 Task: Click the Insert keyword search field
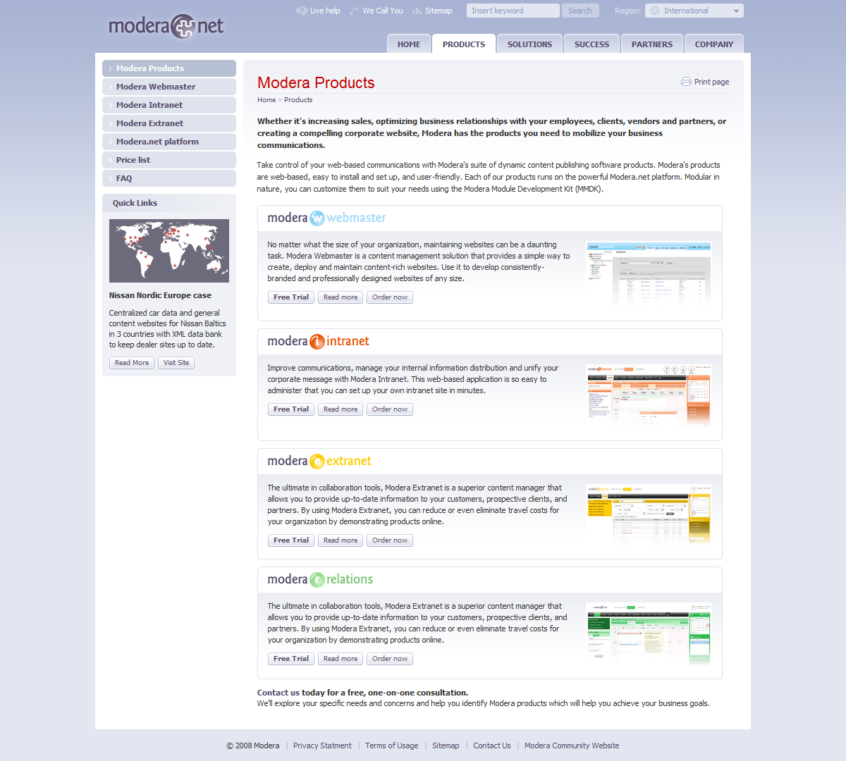pos(513,11)
